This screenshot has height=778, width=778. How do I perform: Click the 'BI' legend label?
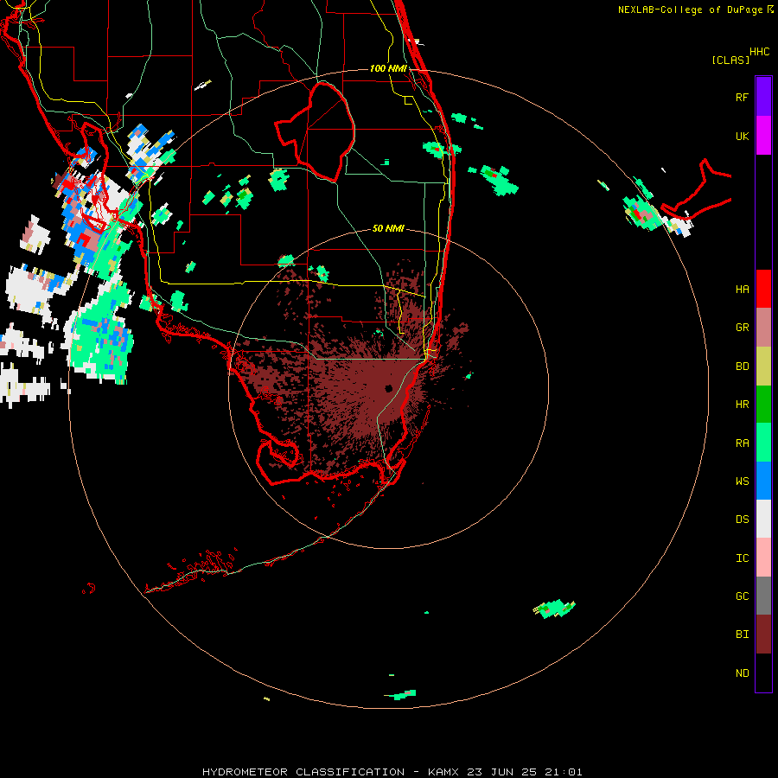(x=742, y=635)
